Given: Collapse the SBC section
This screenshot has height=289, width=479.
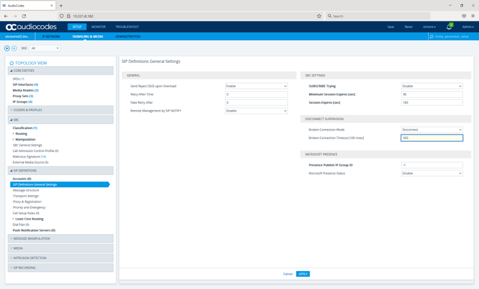Looking at the screenshot, I should click(x=61, y=120).
